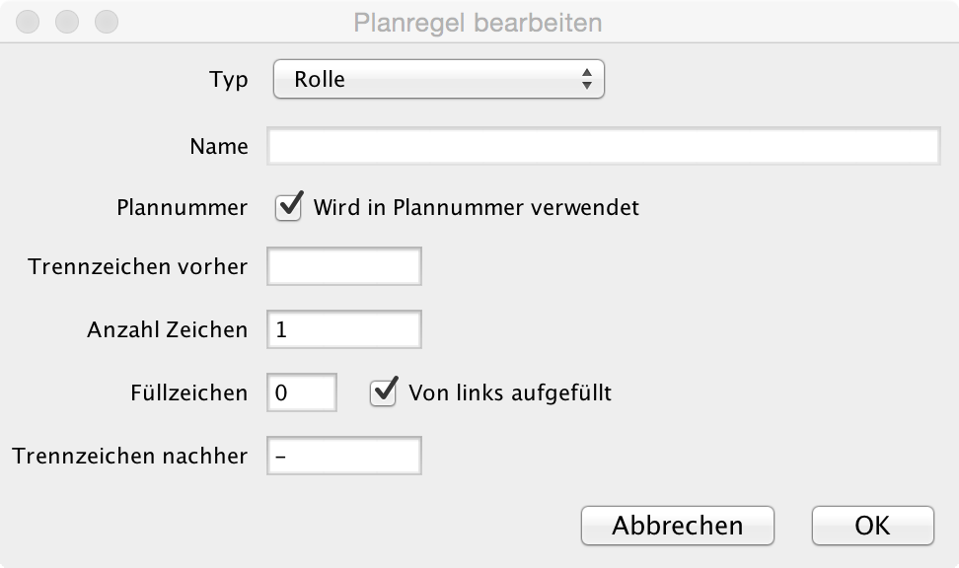Click the Typ label
Screen dimensions: 959x568
click(x=229, y=80)
